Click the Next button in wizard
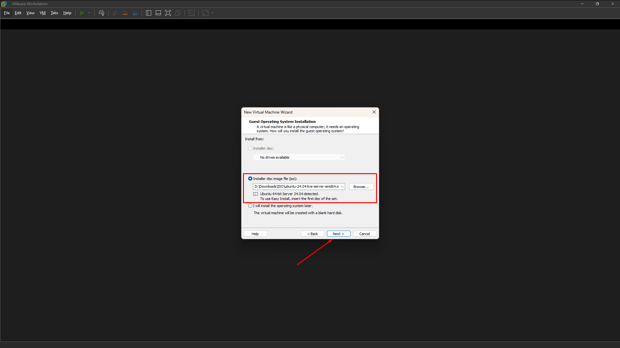 point(338,234)
